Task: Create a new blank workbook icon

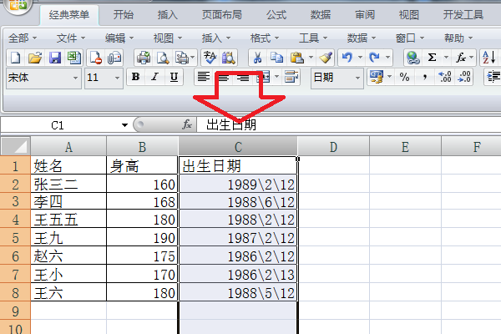Action: [x=15, y=58]
